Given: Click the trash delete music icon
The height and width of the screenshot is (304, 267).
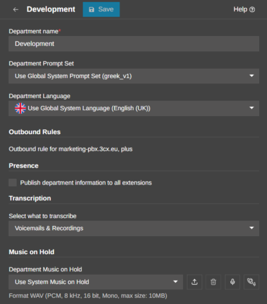Looking at the screenshot, I should click(x=214, y=282).
